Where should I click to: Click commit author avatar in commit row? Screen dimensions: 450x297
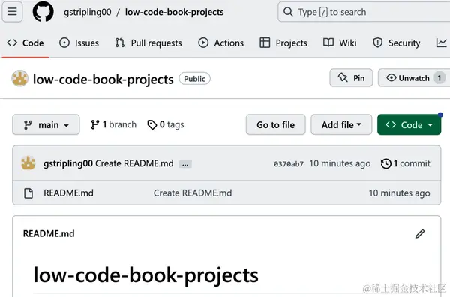pos(28,163)
